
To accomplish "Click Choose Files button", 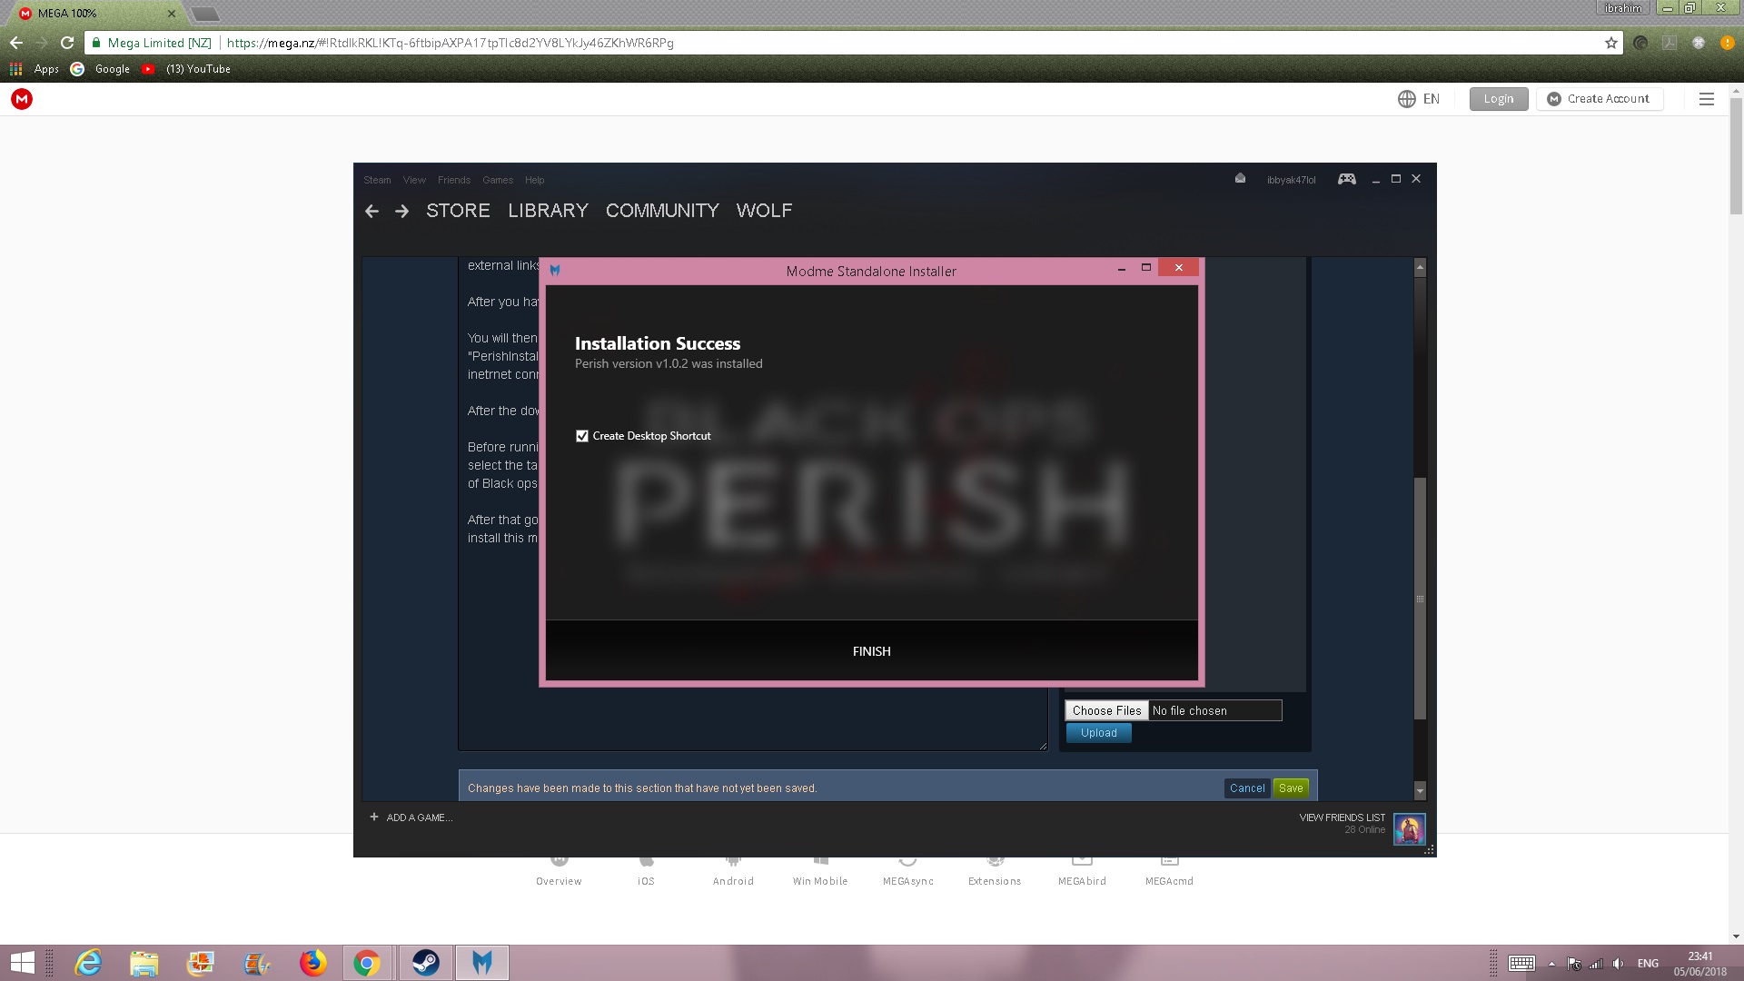I will point(1106,710).
